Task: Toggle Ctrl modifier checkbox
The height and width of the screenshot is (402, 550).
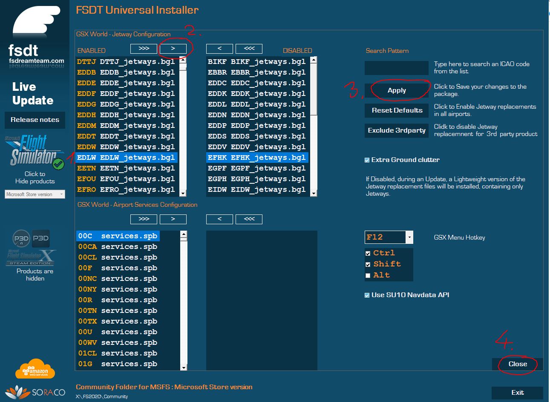Action: 368,254
